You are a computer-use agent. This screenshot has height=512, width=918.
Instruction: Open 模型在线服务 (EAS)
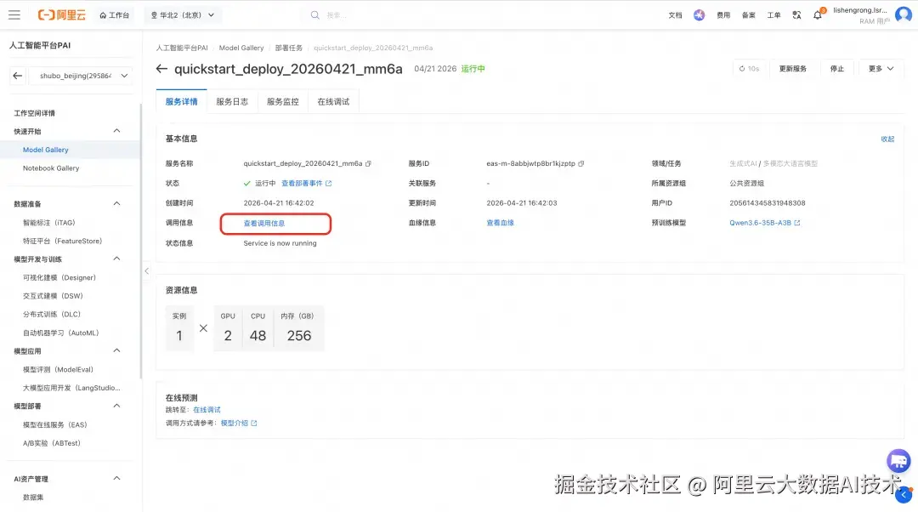point(54,424)
